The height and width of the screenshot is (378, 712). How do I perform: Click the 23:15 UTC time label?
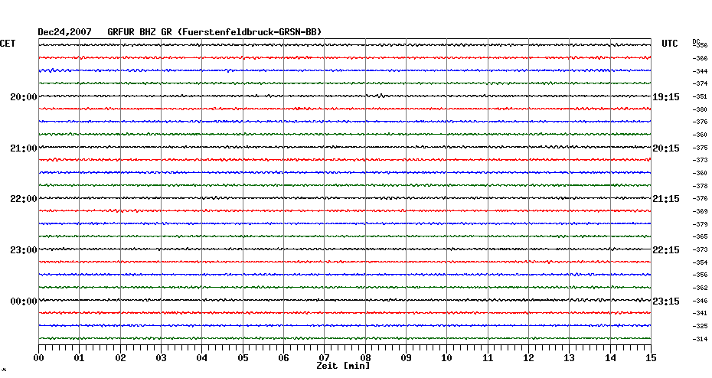click(666, 301)
